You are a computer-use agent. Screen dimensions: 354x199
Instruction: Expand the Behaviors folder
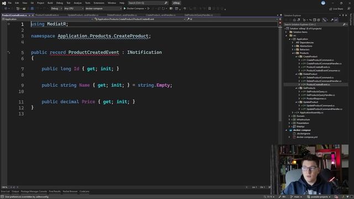click(293, 50)
